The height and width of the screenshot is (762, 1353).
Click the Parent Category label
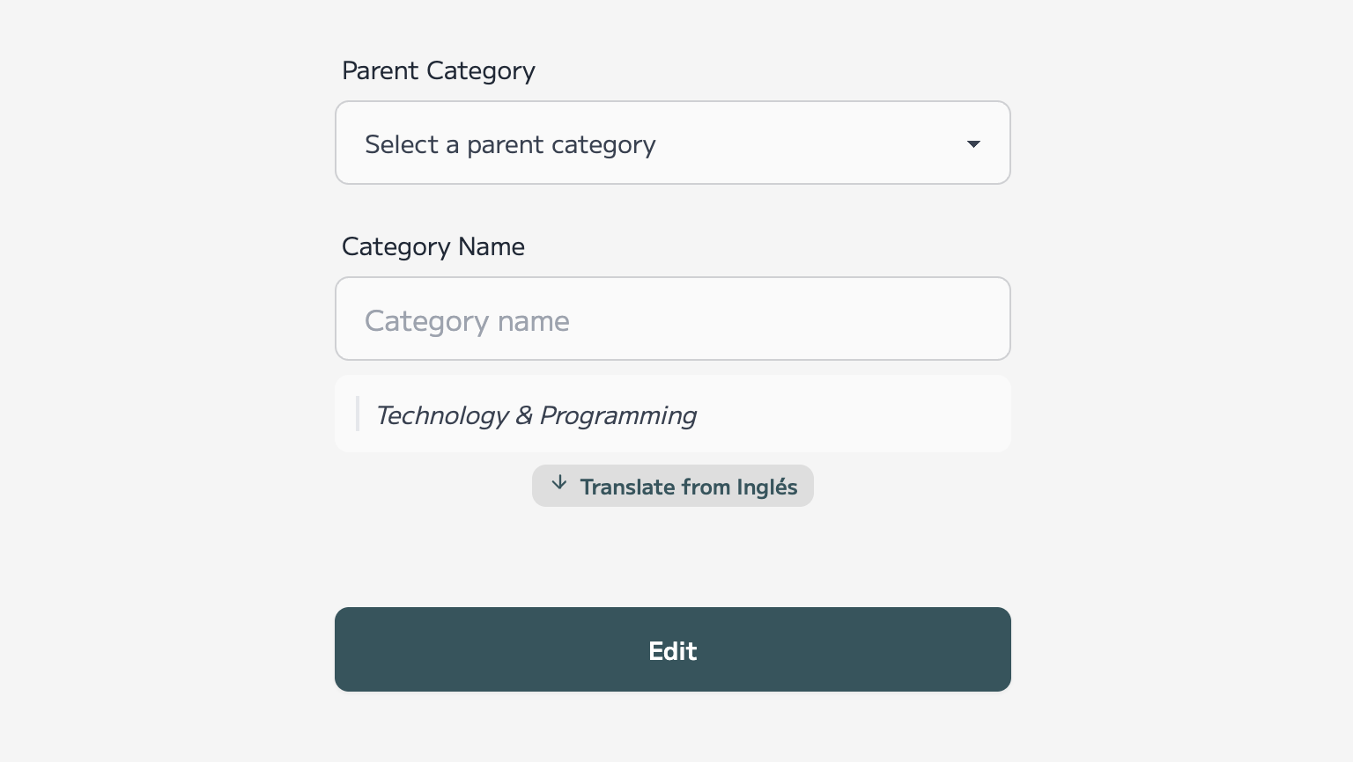click(x=438, y=70)
